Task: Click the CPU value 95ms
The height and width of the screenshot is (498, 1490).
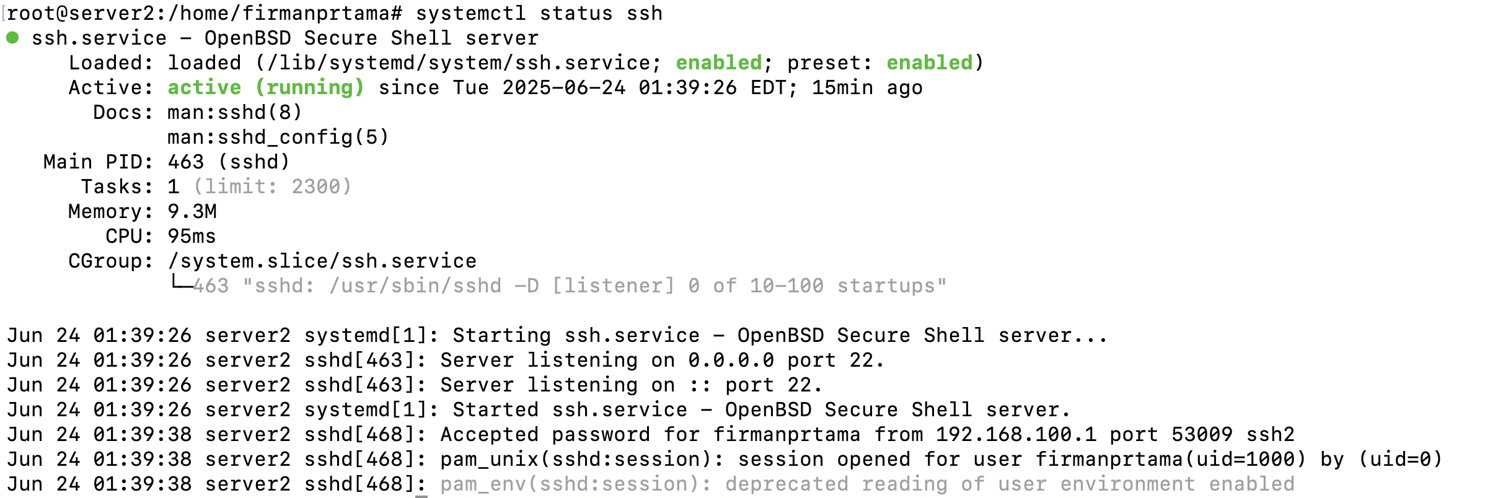Action: (x=192, y=236)
